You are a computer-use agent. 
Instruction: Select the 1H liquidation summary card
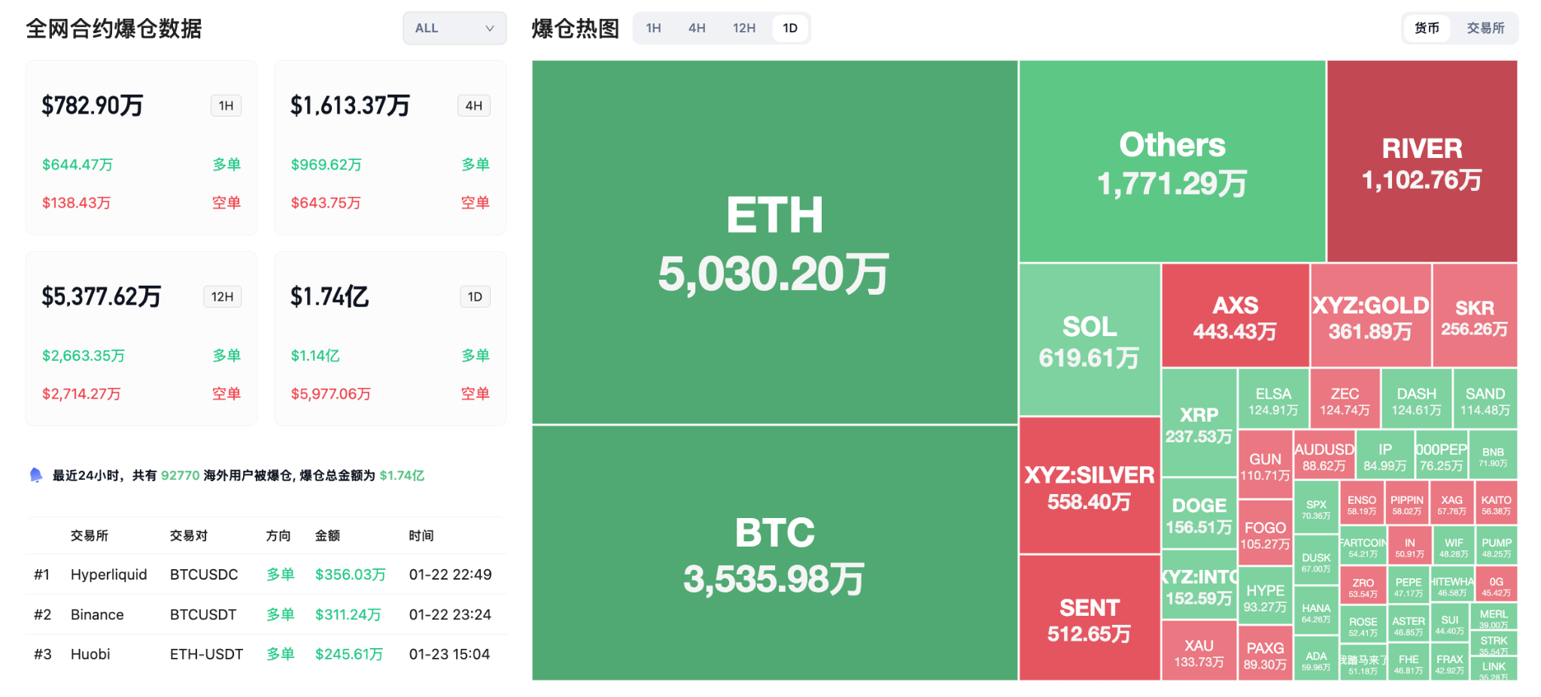tap(141, 147)
